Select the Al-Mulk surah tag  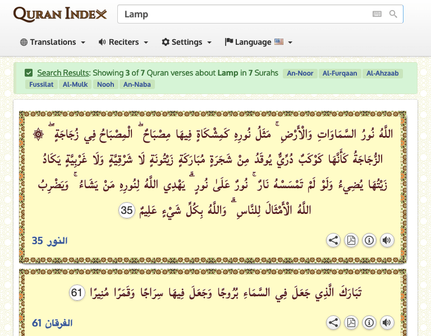pyautogui.click(x=74, y=85)
